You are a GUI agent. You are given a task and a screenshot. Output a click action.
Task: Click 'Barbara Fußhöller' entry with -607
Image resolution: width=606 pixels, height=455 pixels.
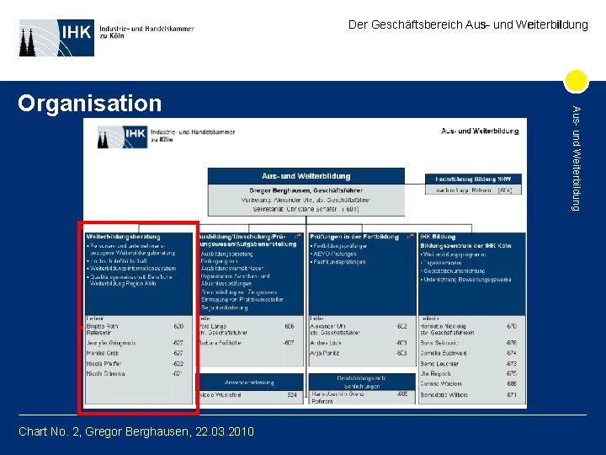coord(247,343)
